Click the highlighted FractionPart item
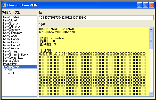Viewport: 156px width, 100px height. (x=20, y=67)
